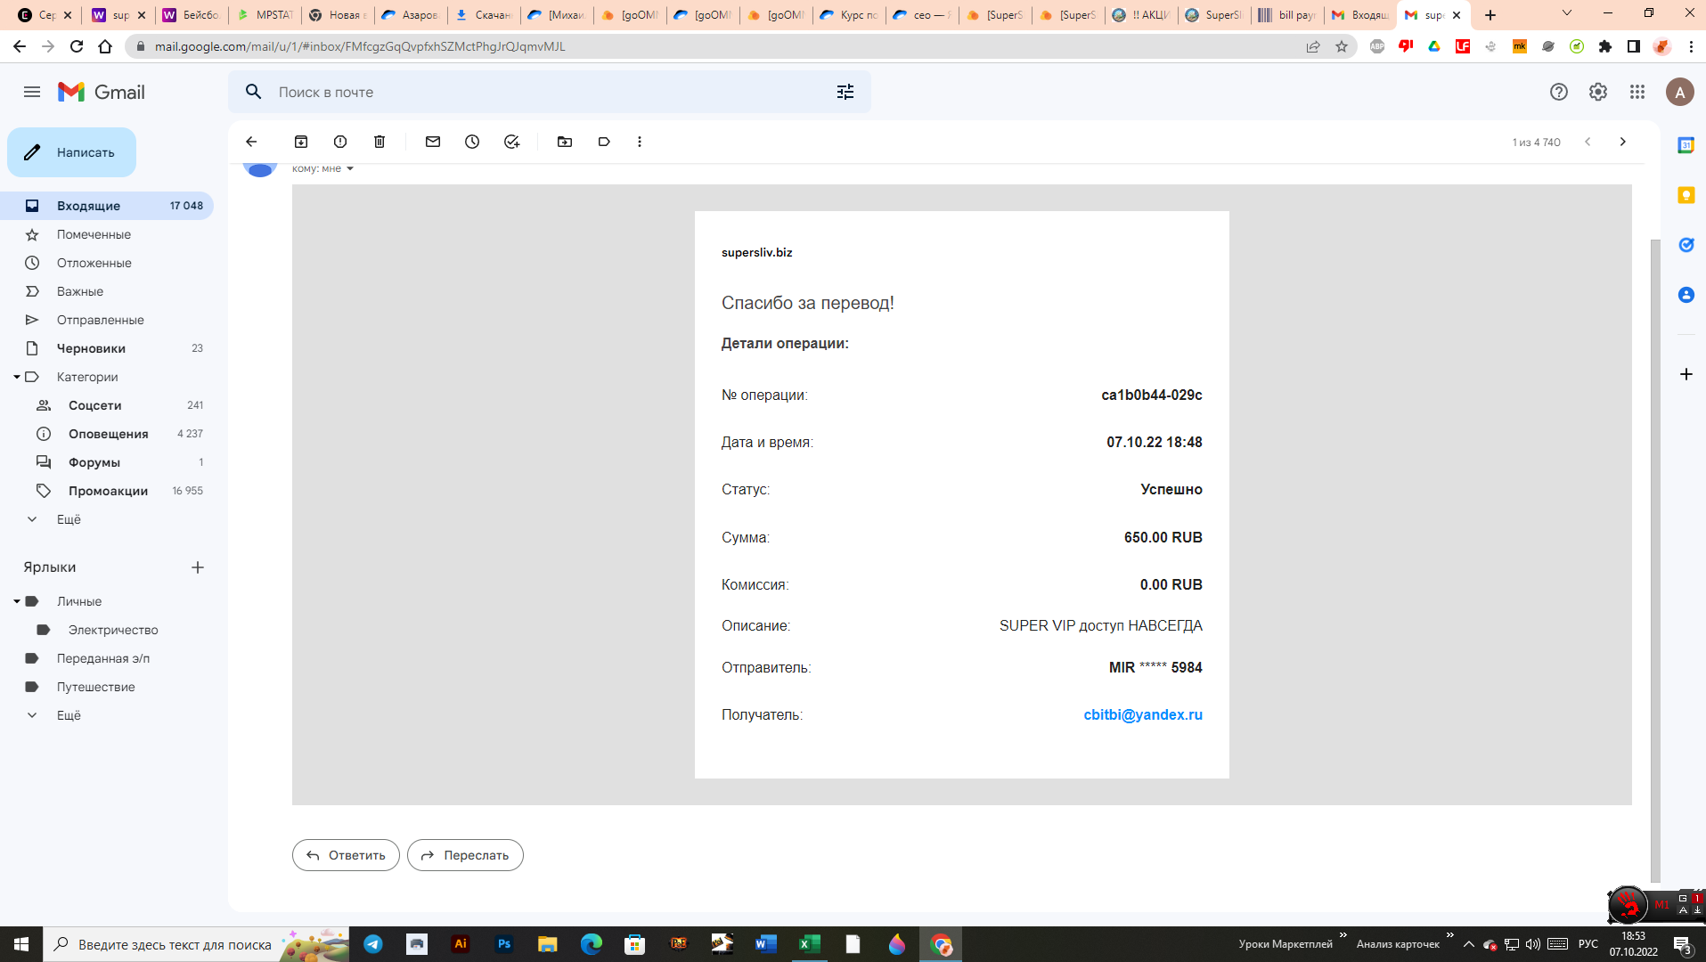Open Черновики folder
1706x962 pixels.
(x=107, y=348)
